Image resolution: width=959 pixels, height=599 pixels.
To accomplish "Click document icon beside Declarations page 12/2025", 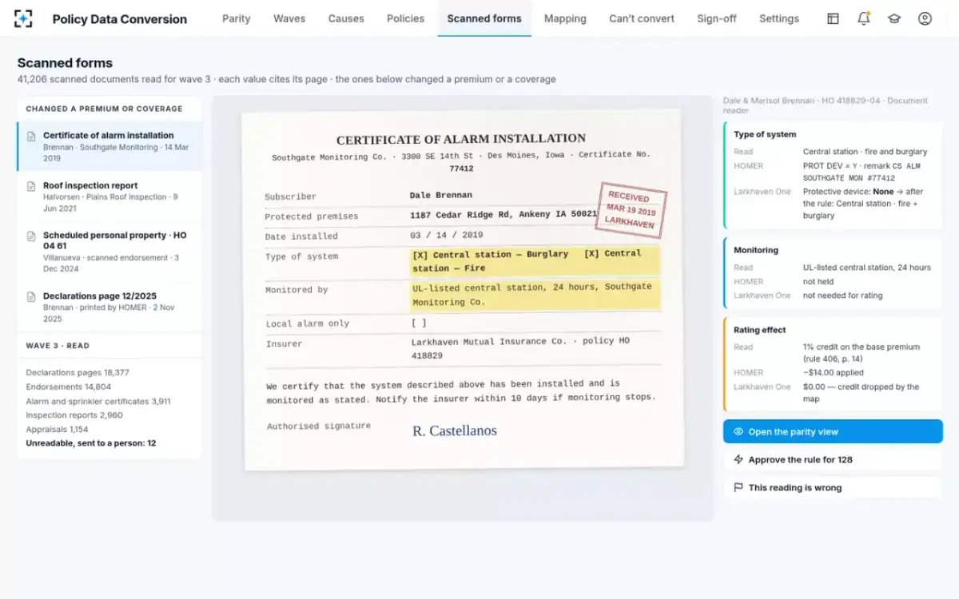I will (x=32, y=296).
